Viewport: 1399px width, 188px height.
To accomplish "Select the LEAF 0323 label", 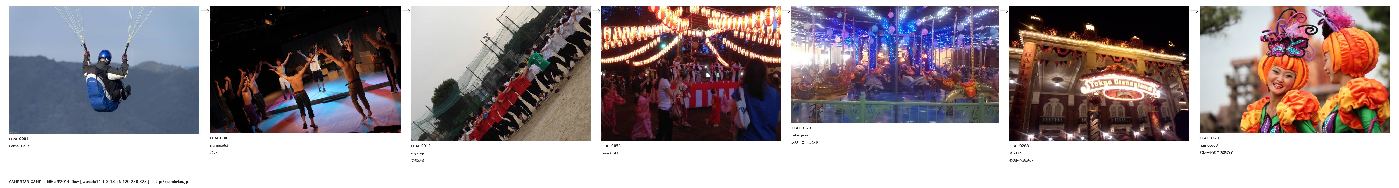I will point(1209,138).
